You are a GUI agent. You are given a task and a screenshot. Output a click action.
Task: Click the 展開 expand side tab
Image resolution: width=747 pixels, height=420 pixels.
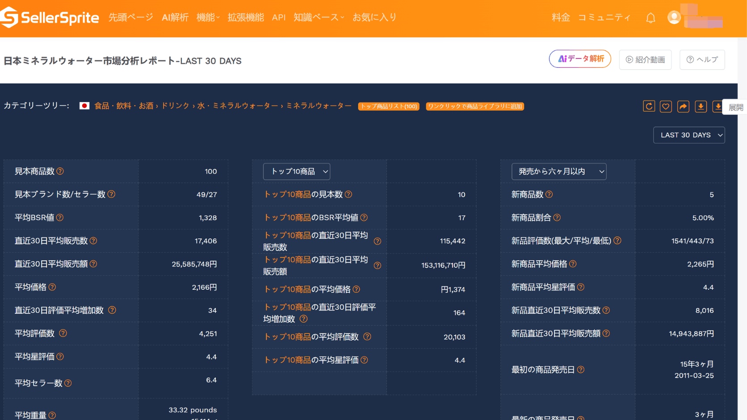point(735,107)
